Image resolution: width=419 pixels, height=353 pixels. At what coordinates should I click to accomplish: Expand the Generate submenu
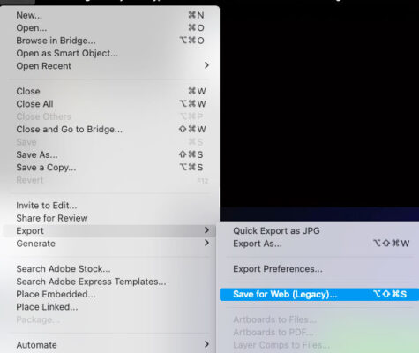[x=206, y=243]
